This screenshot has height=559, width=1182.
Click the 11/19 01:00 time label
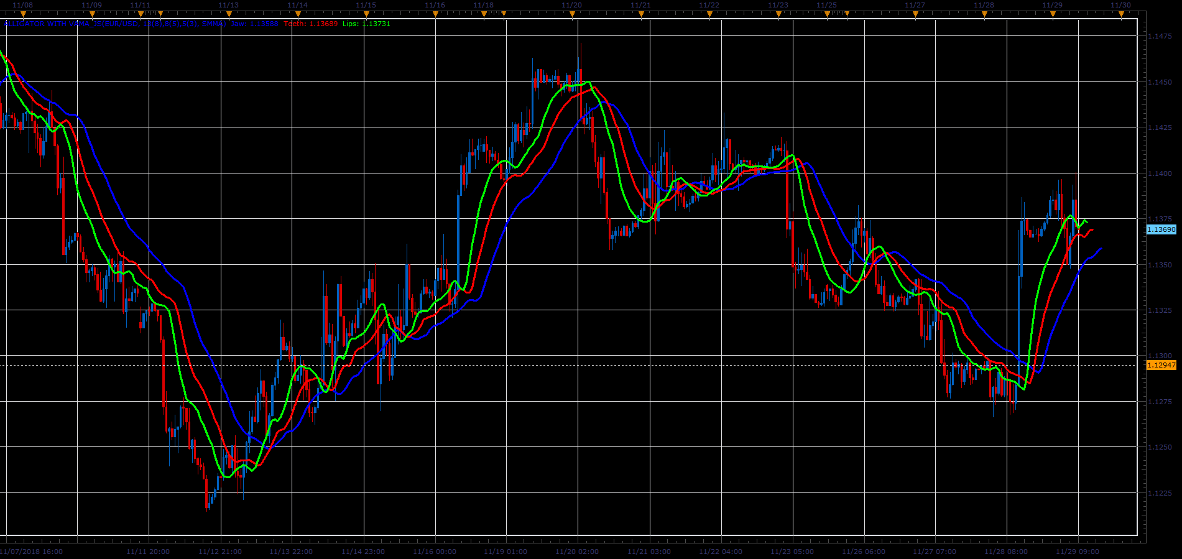tap(506, 552)
